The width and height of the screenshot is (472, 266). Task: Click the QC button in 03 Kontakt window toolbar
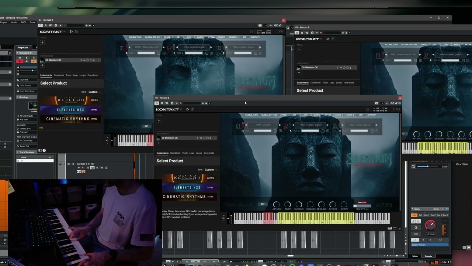click(x=392, y=103)
